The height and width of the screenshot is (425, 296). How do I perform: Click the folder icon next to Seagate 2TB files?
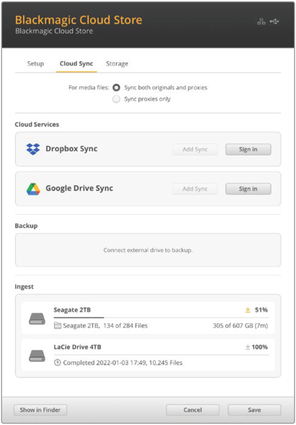pyautogui.click(x=57, y=326)
